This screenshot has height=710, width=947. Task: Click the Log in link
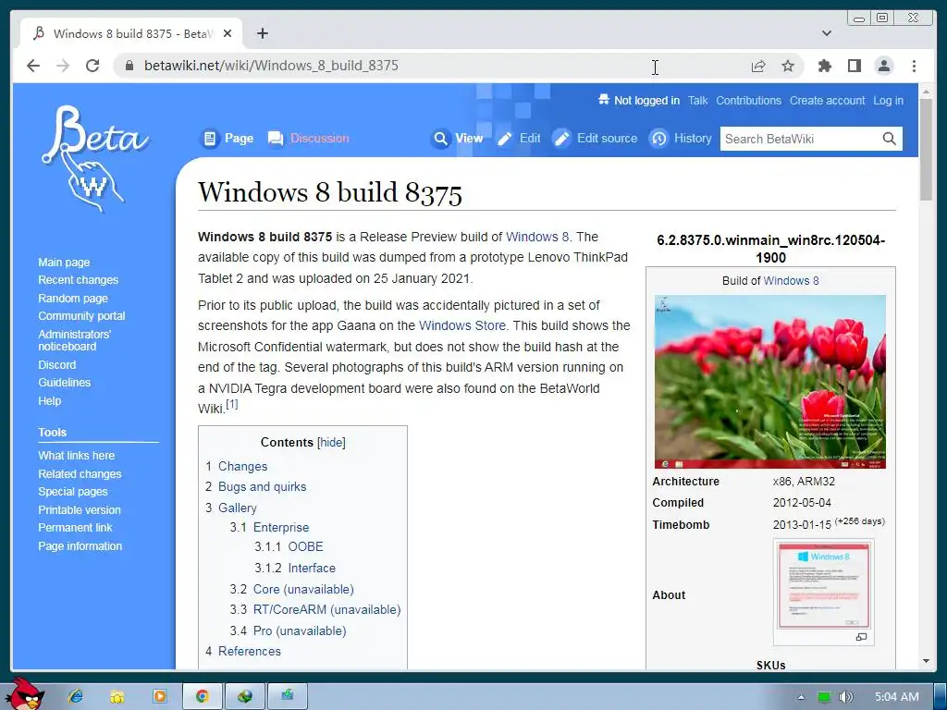888,101
